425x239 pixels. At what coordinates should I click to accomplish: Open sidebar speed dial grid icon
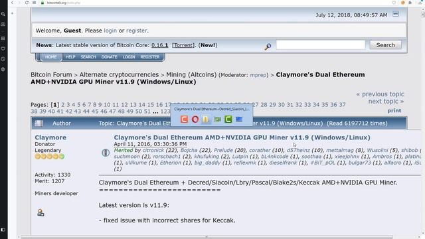[x=3, y=39]
